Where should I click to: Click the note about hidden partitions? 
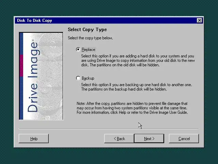(132, 108)
